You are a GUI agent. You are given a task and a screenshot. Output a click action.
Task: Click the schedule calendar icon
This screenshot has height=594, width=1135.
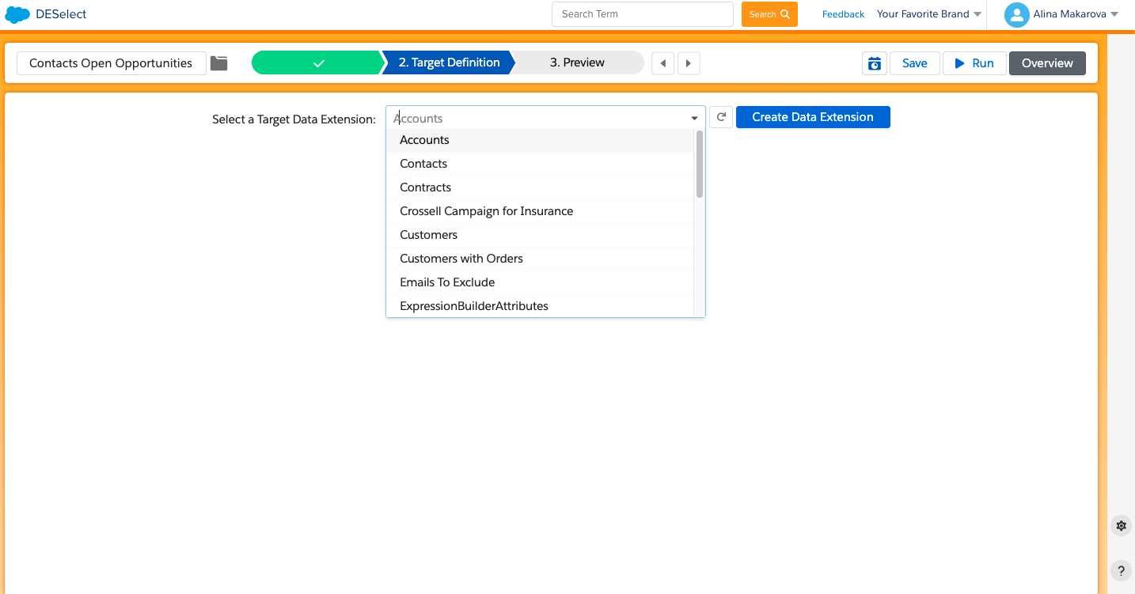click(874, 63)
